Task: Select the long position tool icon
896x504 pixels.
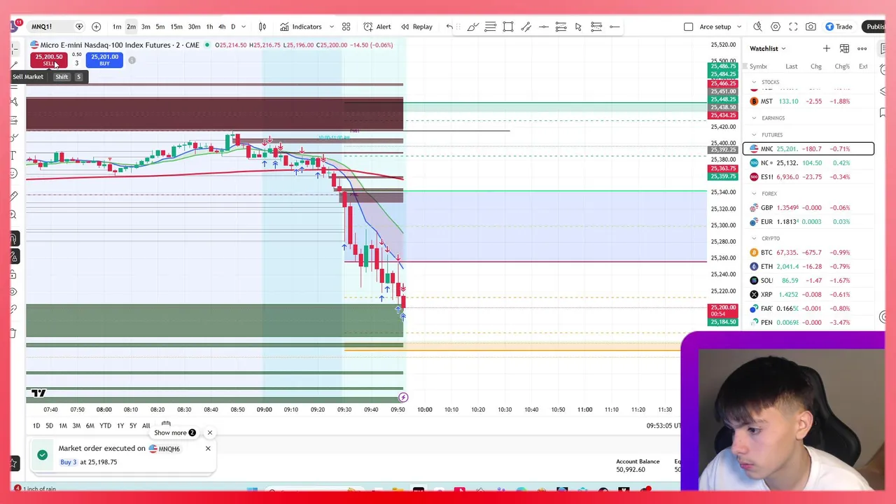Action: pyautogui.click(x=561, y=27)
